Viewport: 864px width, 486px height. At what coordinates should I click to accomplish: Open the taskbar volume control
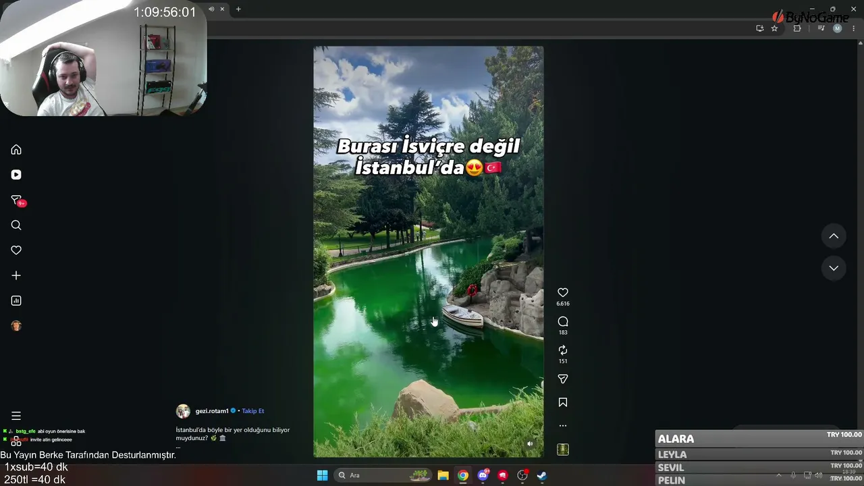click(x=819, y=475)
